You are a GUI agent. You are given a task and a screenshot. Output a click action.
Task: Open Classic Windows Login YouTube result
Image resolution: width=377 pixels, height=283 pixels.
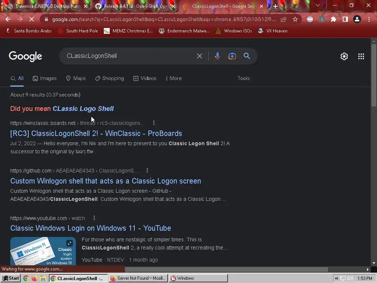[91, 228]
